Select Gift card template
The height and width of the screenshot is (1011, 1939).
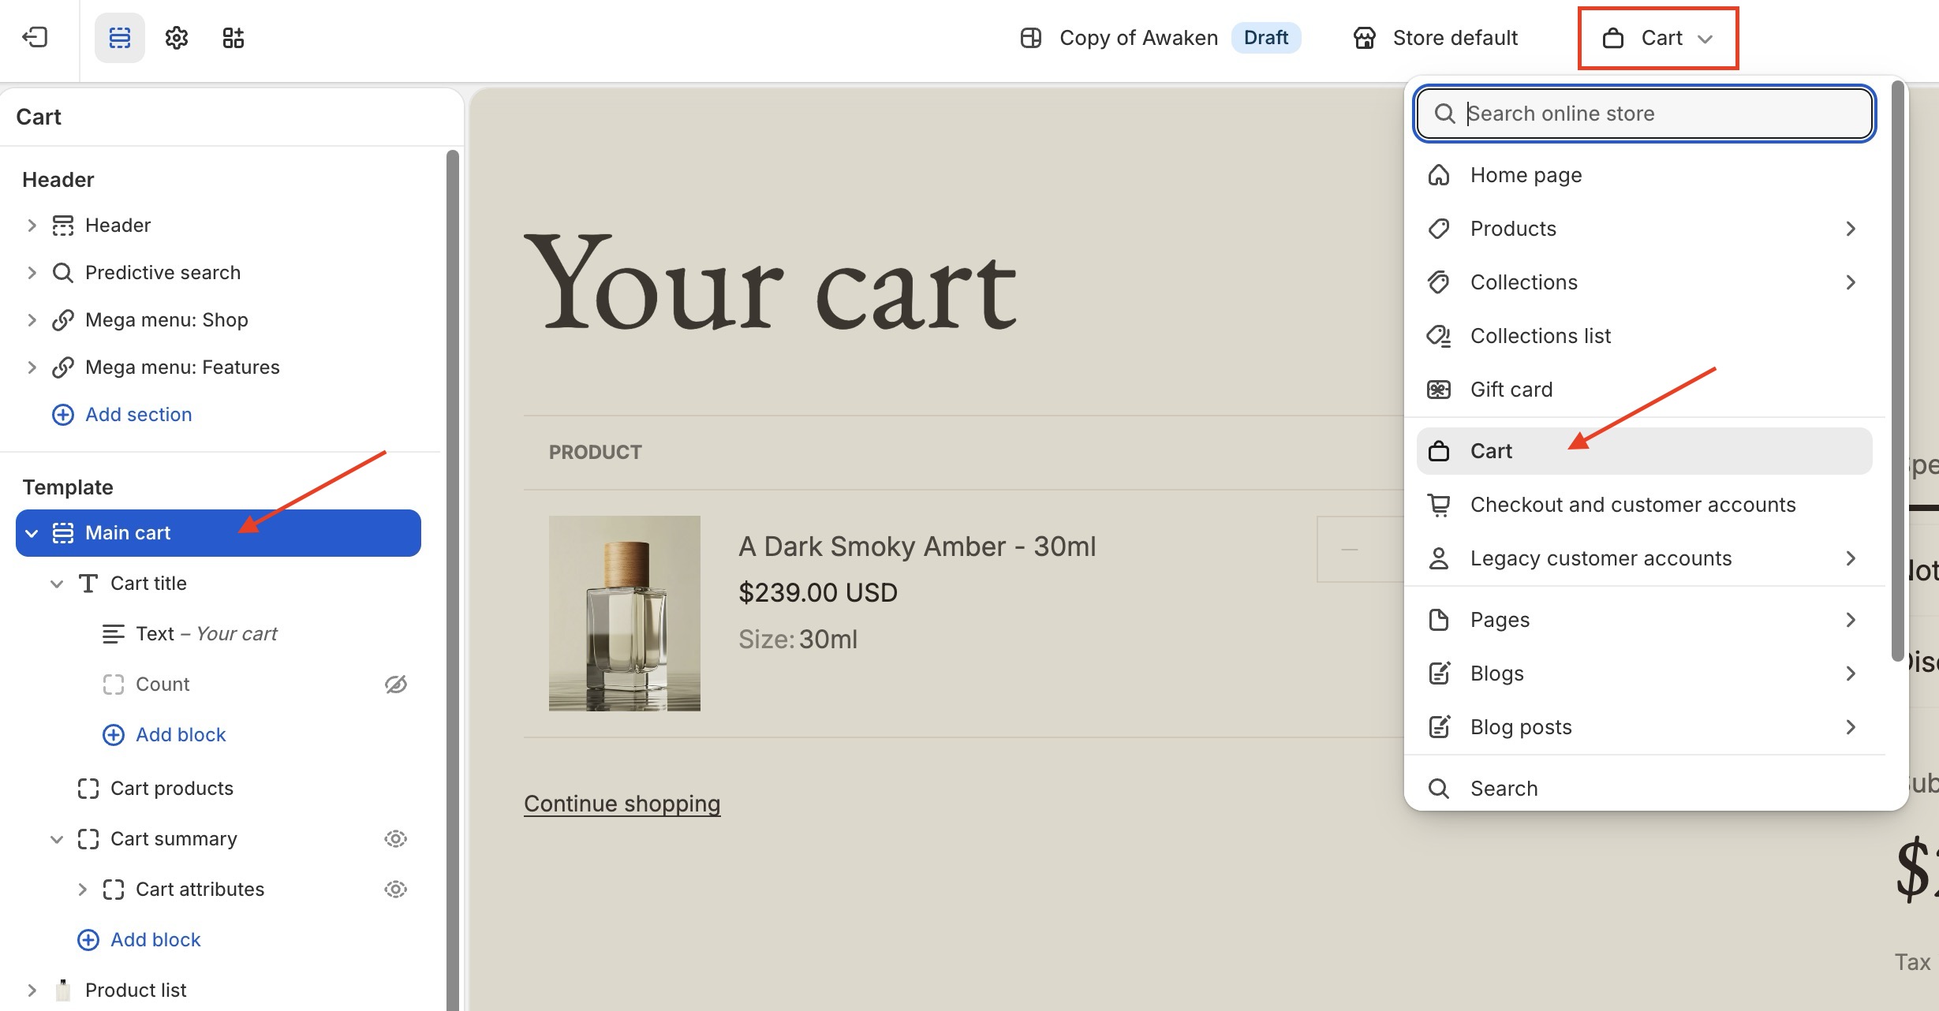click(x=1645, y=390)
